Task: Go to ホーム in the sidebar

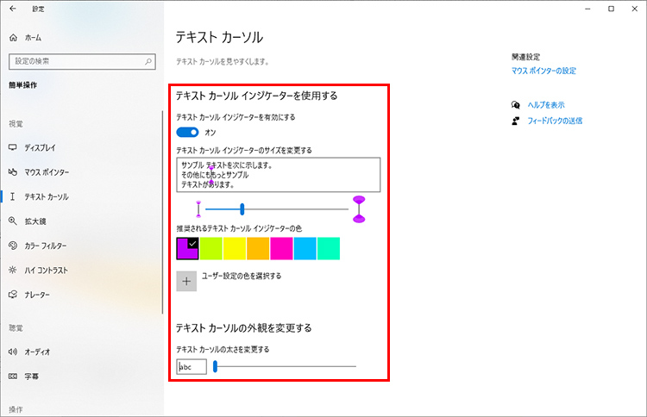Action: (32, 38)
